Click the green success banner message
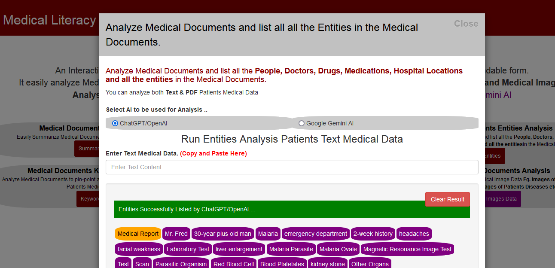This screenshot has width=555, height=268. click(x=292, y=209)
